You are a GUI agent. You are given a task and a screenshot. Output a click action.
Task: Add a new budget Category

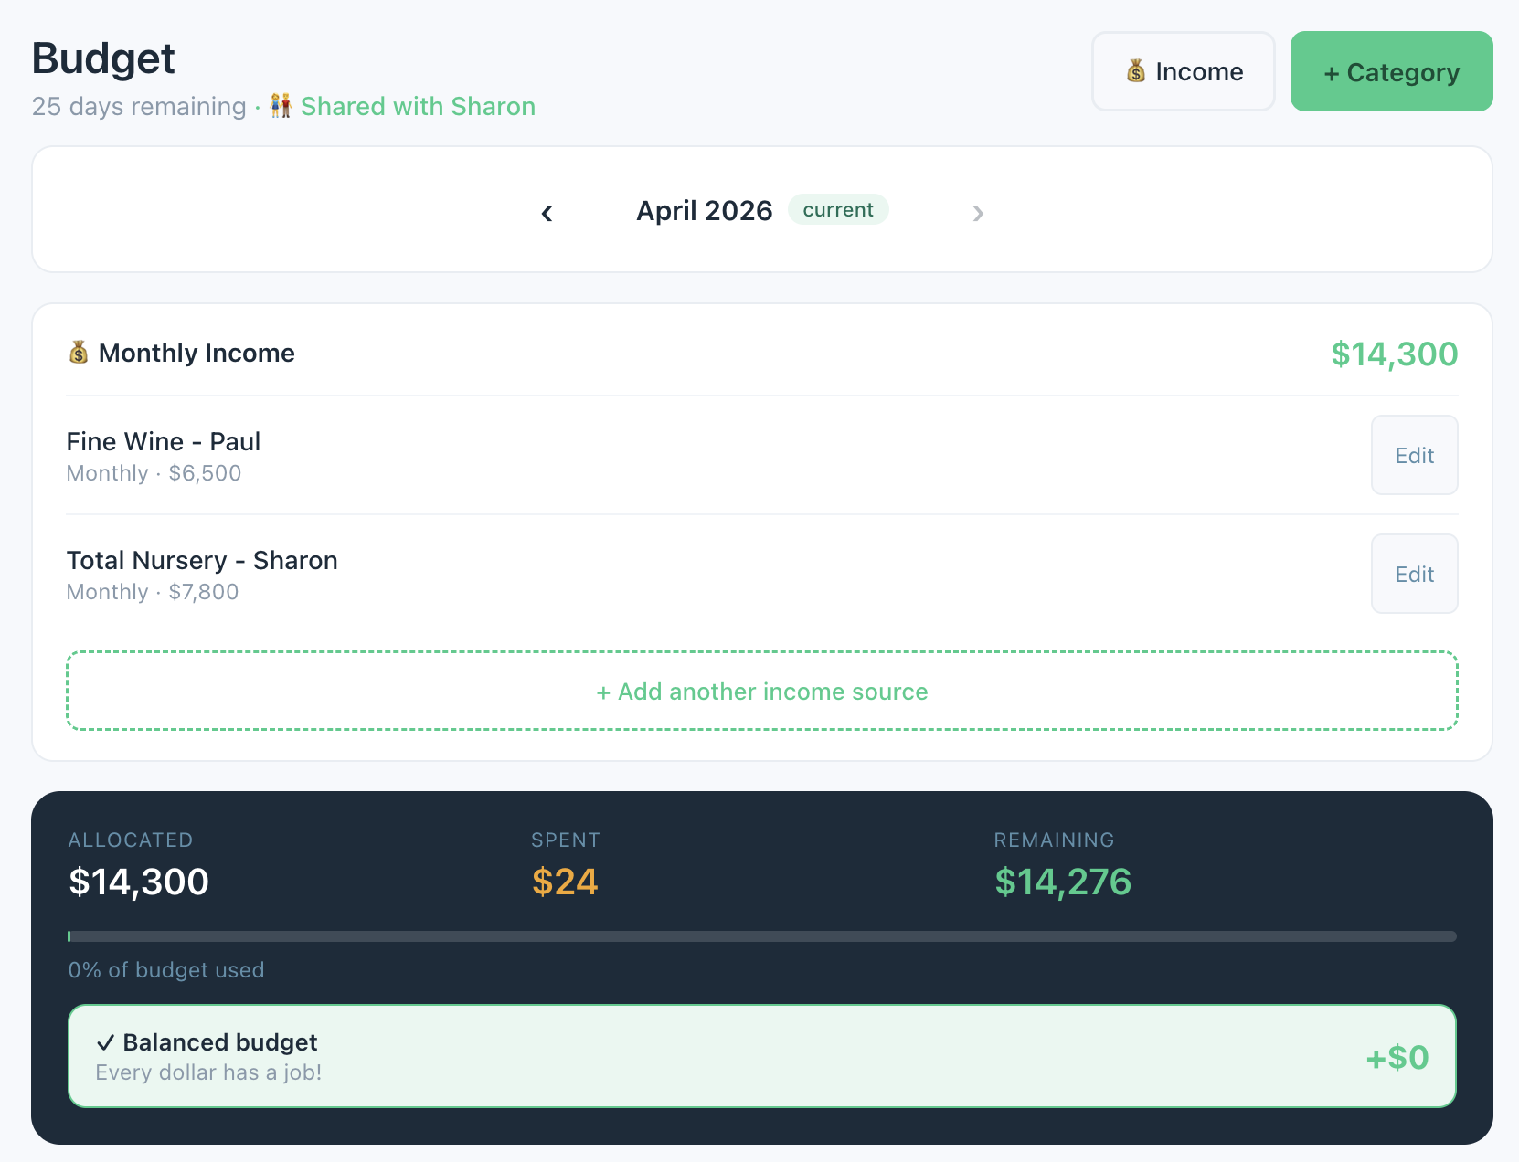pos(1391,71)
